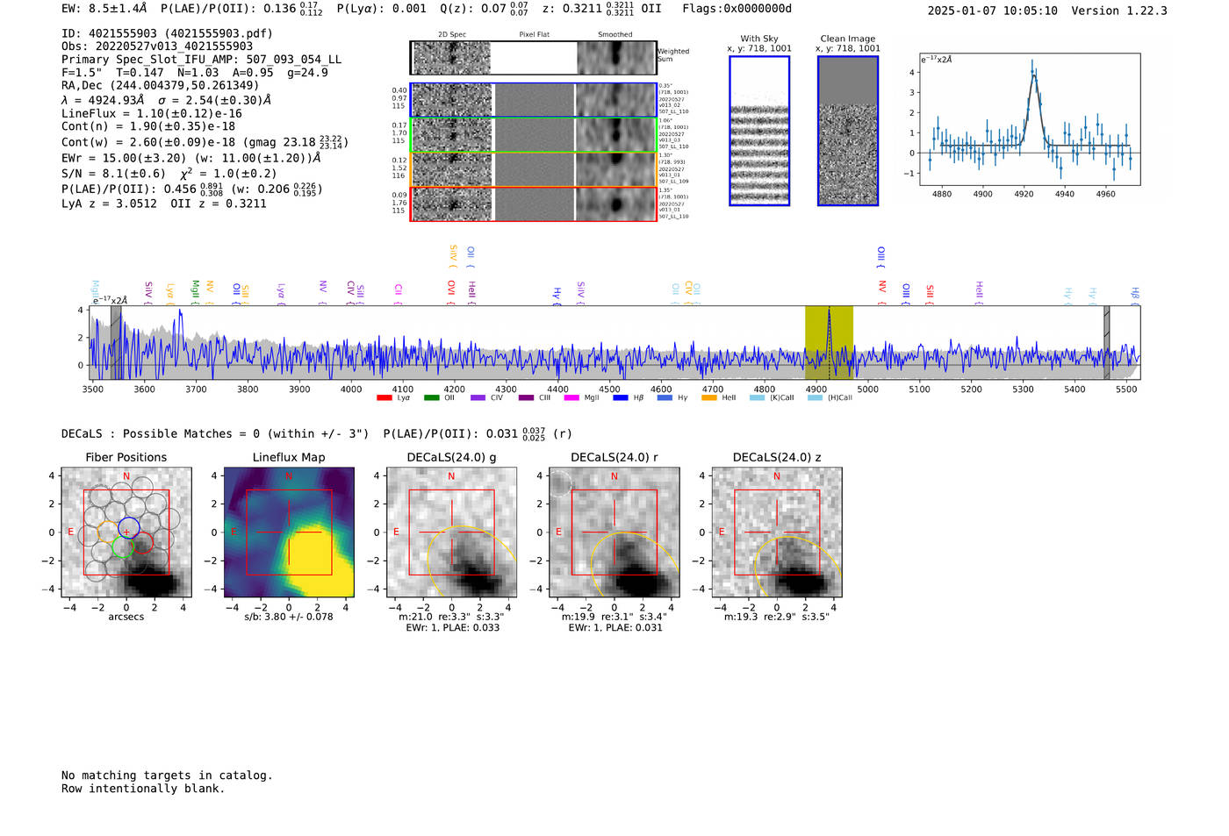
Task: Select the "LyA z = 3.0512" text
Action: [x=110, y=204]
